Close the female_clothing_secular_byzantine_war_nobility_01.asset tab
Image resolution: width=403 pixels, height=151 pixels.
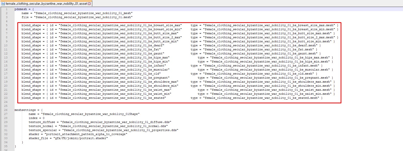click(89, 4)
